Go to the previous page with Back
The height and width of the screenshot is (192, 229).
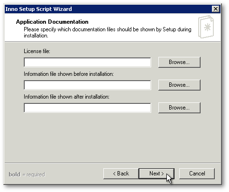[x=121, y=174]
